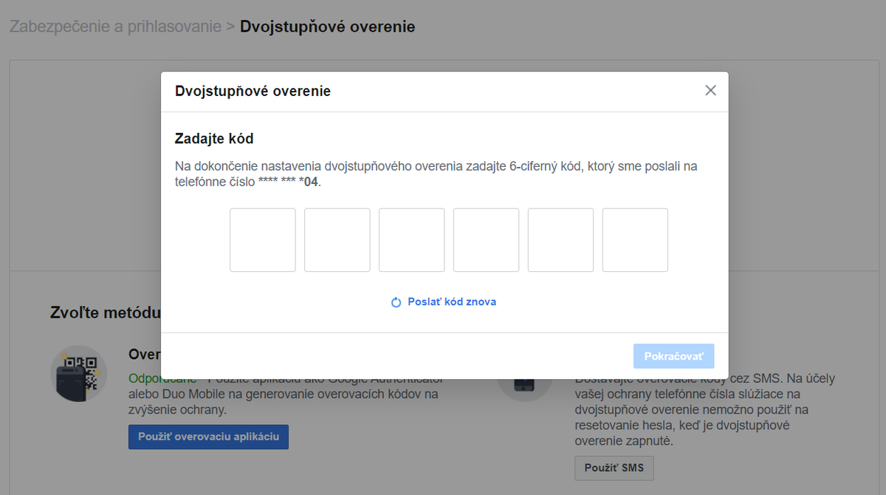The image size is (886, 495).
Task: Click Poslať kód znova link
Action: tap(452, 302)
